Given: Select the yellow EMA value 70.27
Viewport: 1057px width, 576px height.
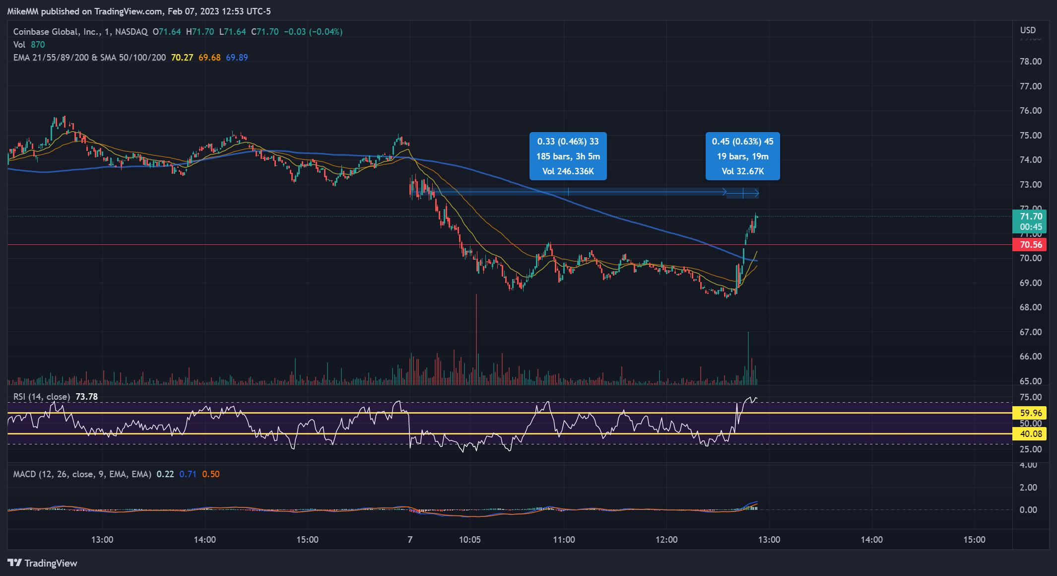Looking at the screenshot, I should coord(182,58).
